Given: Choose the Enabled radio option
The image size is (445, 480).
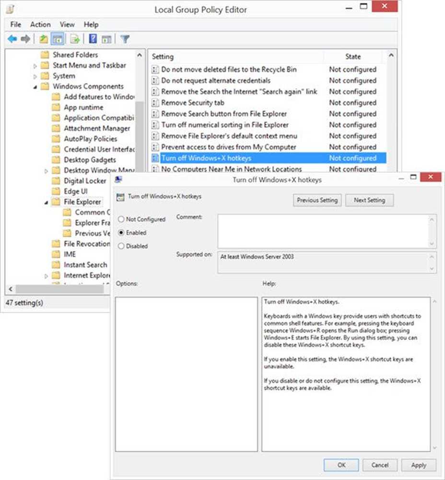Looking at the screenshot, I should 121,233.
